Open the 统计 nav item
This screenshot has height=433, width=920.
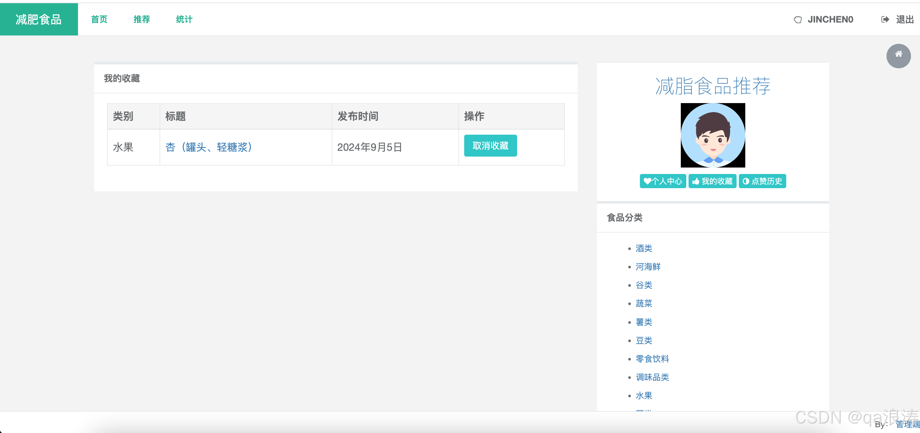pos(184,19)
